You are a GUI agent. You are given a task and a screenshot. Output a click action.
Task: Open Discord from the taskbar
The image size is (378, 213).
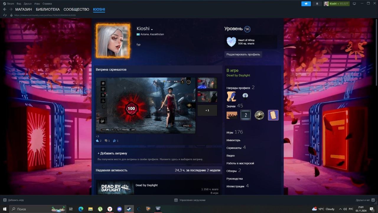pyautogui.click(x=119, y=209)
